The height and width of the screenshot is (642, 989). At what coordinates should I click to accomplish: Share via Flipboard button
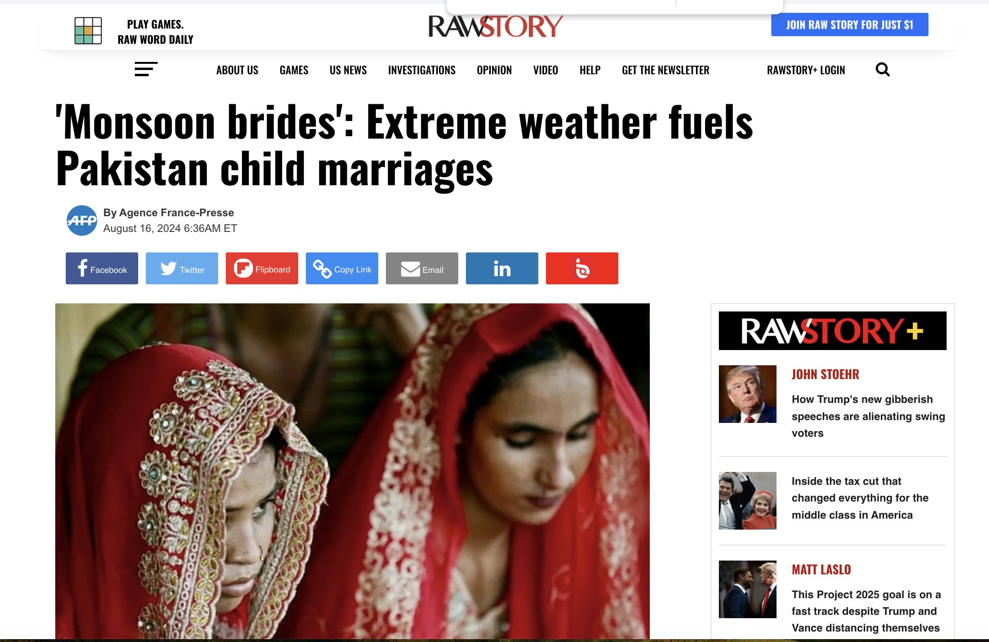click(262, 269)
